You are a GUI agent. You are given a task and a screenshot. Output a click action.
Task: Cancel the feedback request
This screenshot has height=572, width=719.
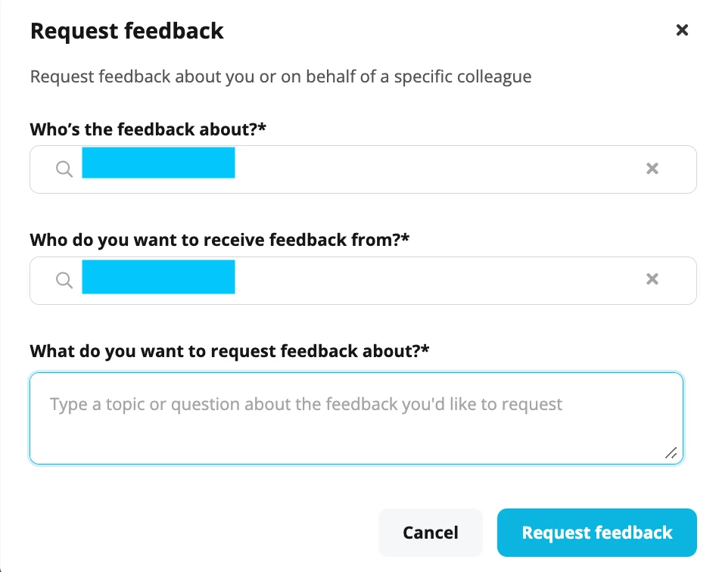click(430, 533)
